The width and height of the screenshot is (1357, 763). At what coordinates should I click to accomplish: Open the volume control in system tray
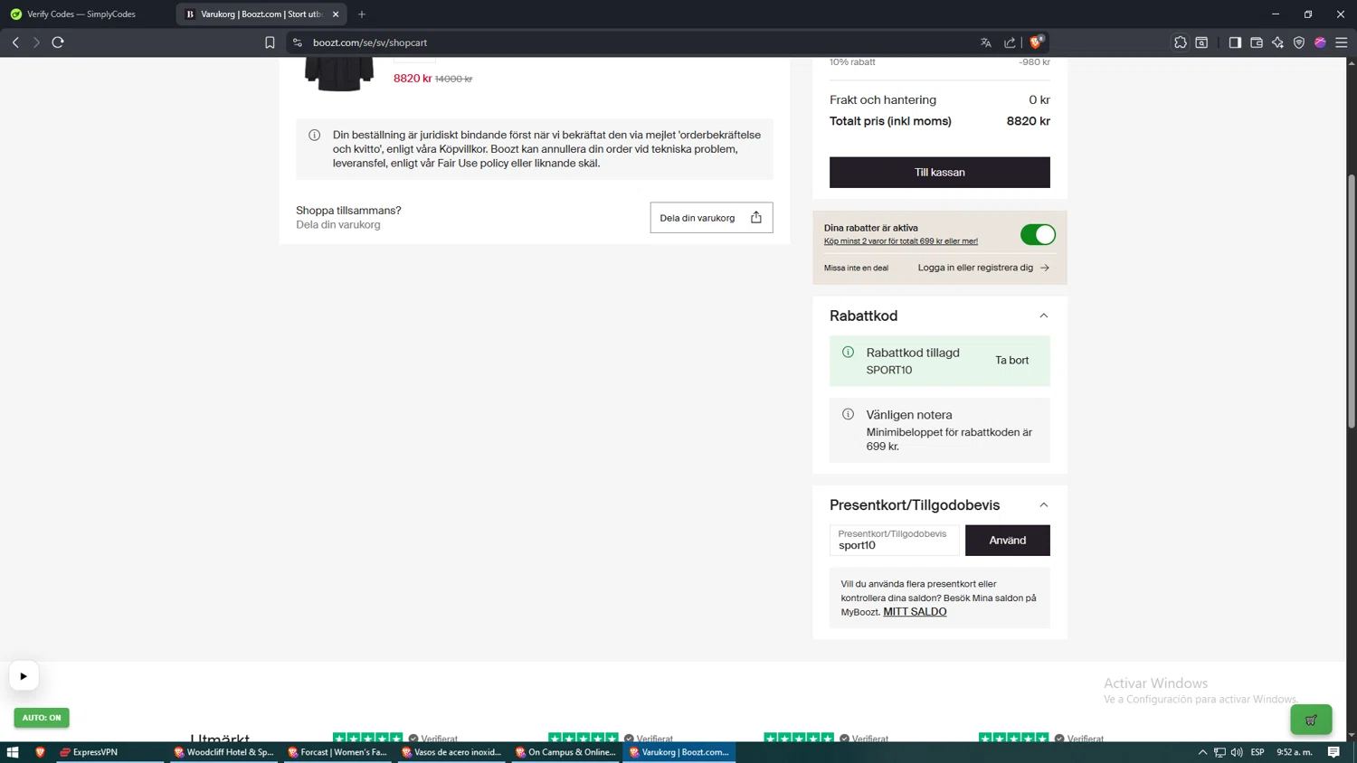tap(1237, 752)
